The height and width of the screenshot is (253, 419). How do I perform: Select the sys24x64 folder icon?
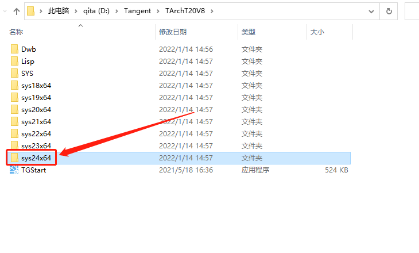click(x=14, y=158)
